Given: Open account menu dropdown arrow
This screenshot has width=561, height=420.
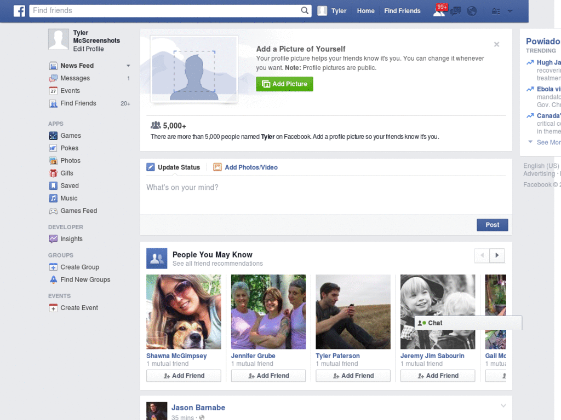Looking at the screenshot, I should (510, 11).
